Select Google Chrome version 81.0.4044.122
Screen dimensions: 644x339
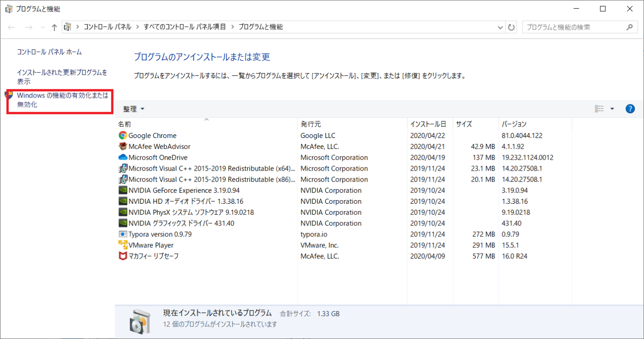click(x=523, y=136)
